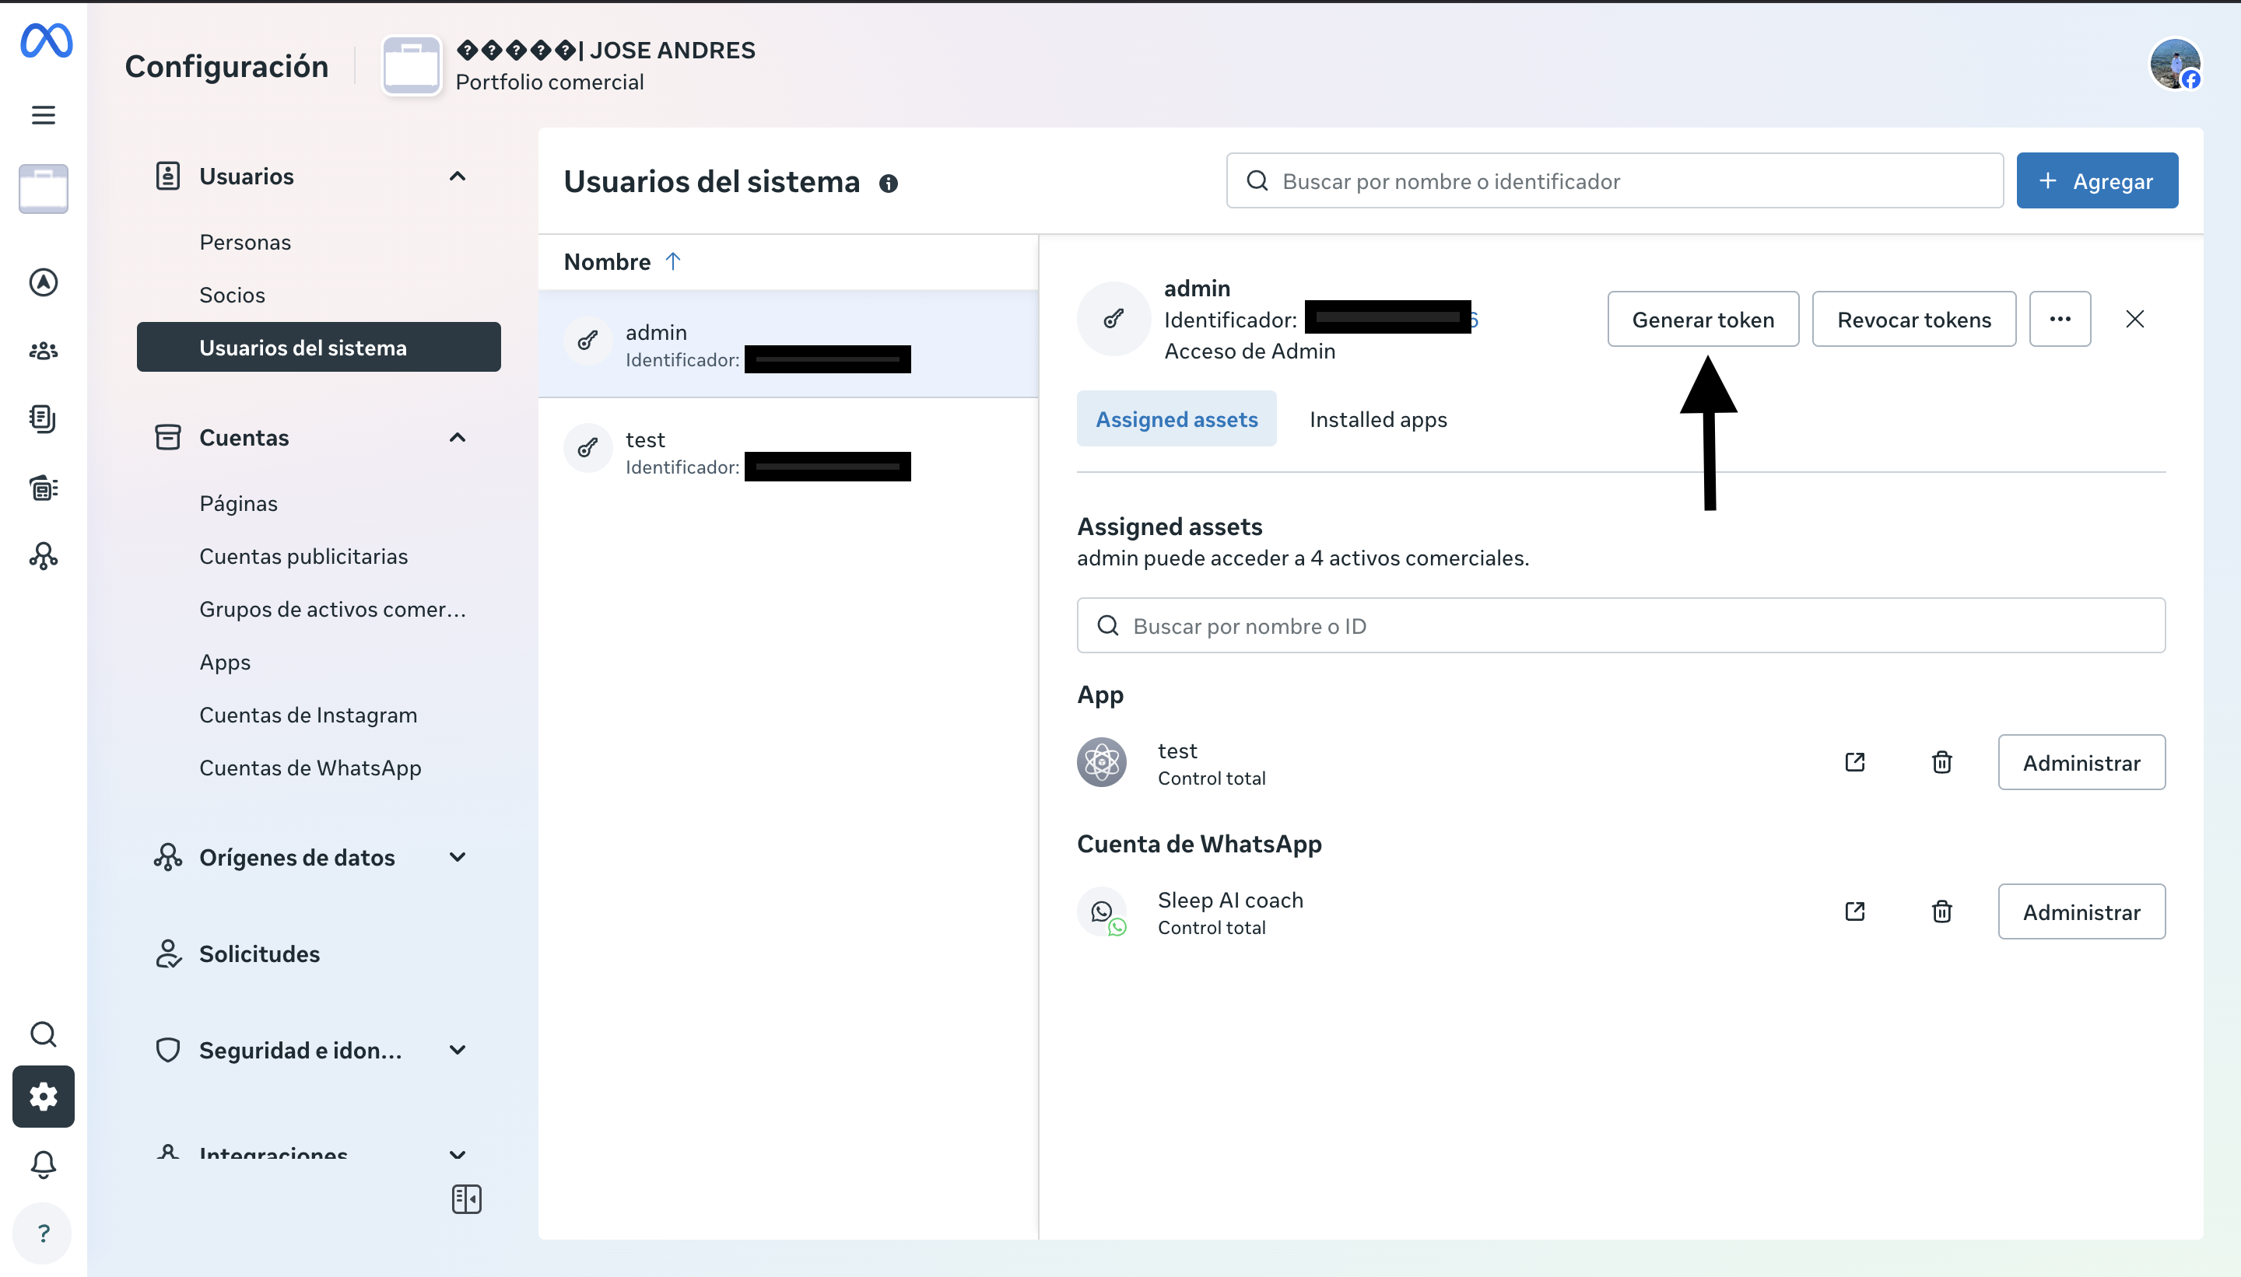Image resolution: width=2241 pixels, height=1277 pixels.
Task: Open the hamburger menu in left rail
Action: click(x=43, y=115)
